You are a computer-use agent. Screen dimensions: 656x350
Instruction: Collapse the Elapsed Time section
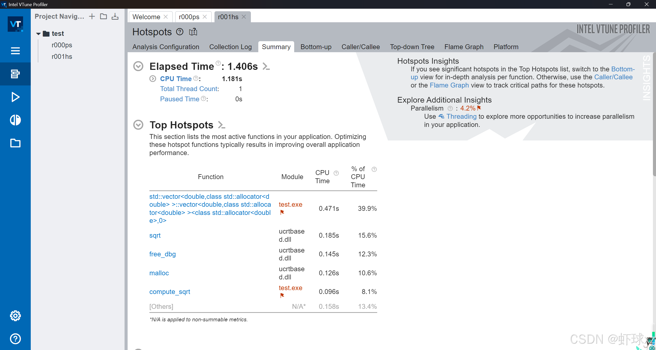point(138,66)
